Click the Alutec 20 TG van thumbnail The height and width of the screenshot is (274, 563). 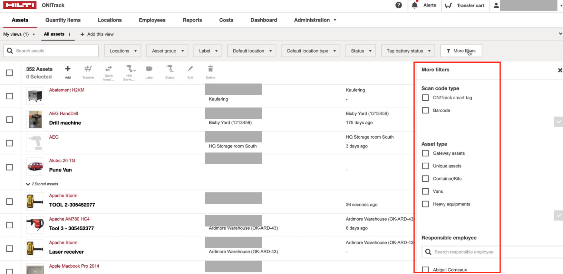click(x=35, y=167)
